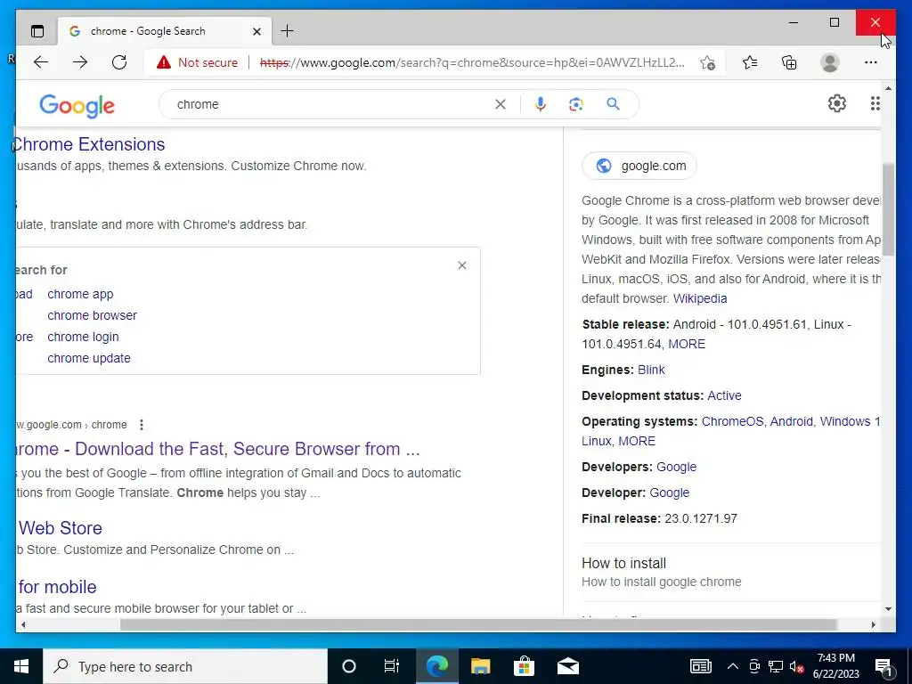Select the chrome login suggestion

click(x=83, y=337)
